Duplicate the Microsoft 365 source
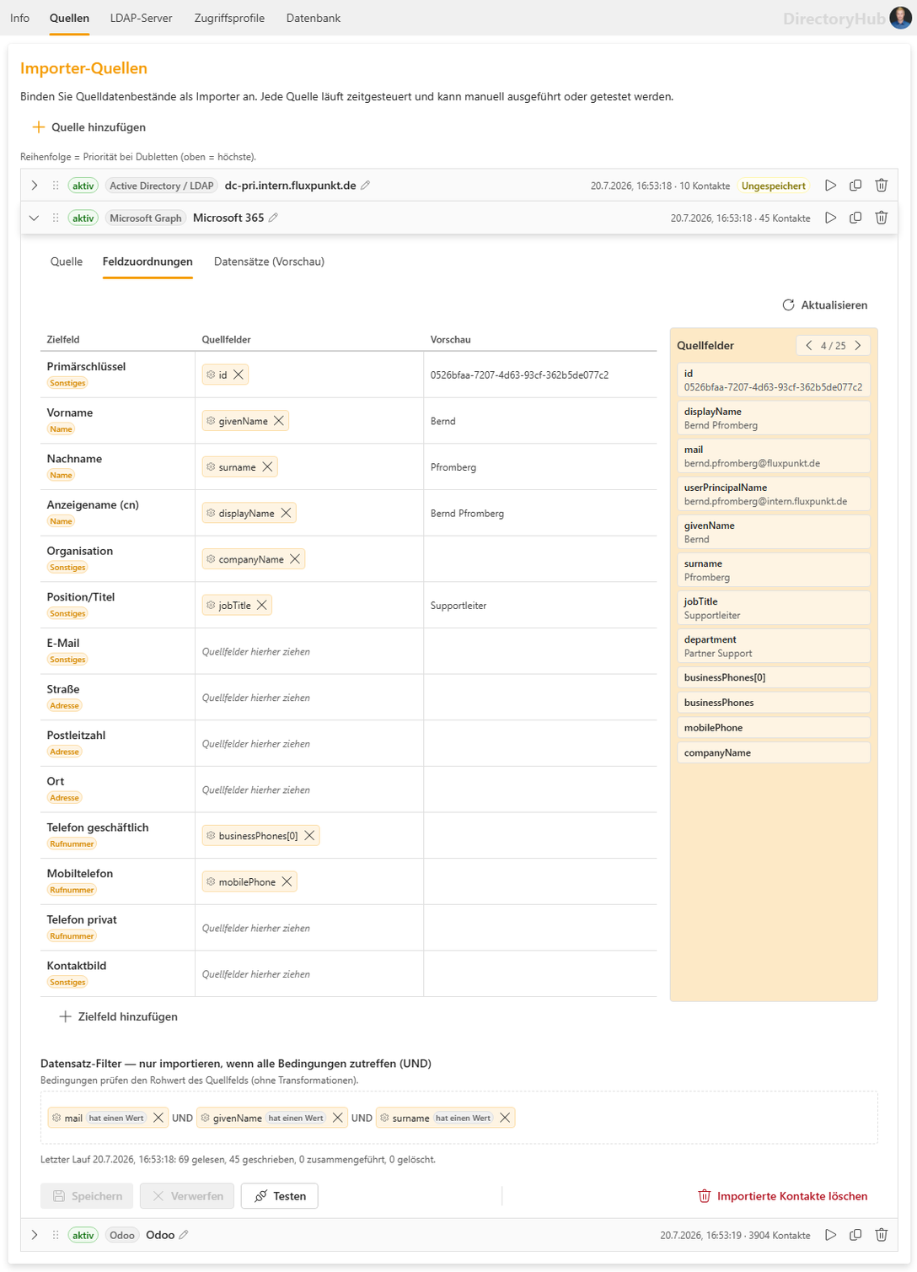Screen dimensions: 917x1272 pos(855,218)
